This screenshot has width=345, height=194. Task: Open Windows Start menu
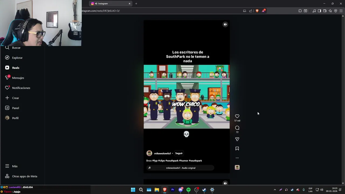click(133, 190)
